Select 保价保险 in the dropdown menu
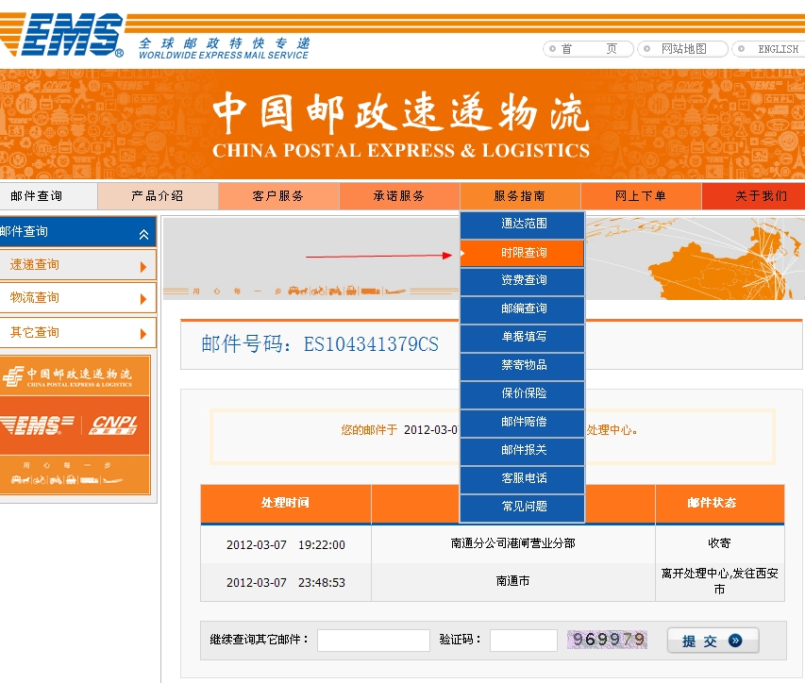Screen dimensions: 805x683 523,393
